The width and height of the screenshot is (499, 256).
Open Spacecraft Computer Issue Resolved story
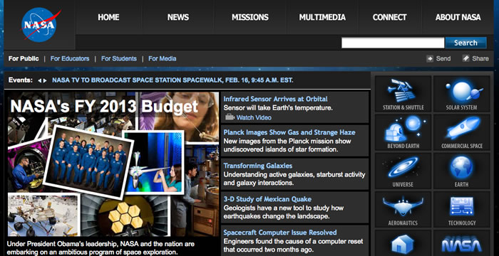280,233
